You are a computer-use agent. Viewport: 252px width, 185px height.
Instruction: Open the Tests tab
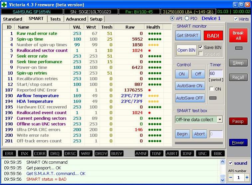coord(55,19)
